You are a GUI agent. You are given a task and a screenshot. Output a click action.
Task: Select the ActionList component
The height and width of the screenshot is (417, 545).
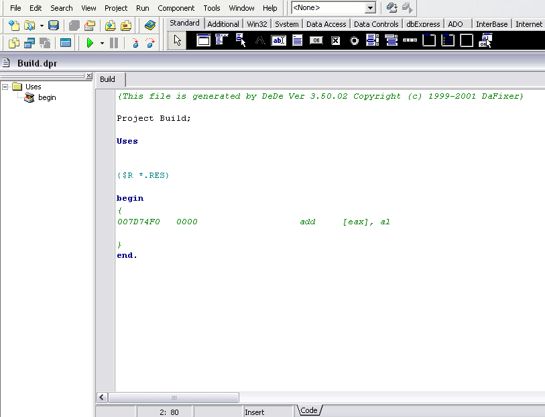485,40
